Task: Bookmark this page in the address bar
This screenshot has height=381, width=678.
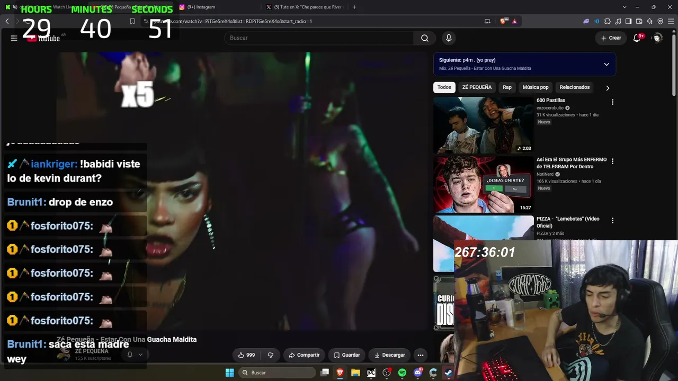Action: [132, 21]
